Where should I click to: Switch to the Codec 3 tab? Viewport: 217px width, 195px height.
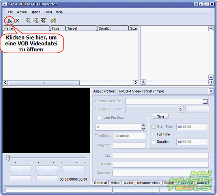point(203,183)
